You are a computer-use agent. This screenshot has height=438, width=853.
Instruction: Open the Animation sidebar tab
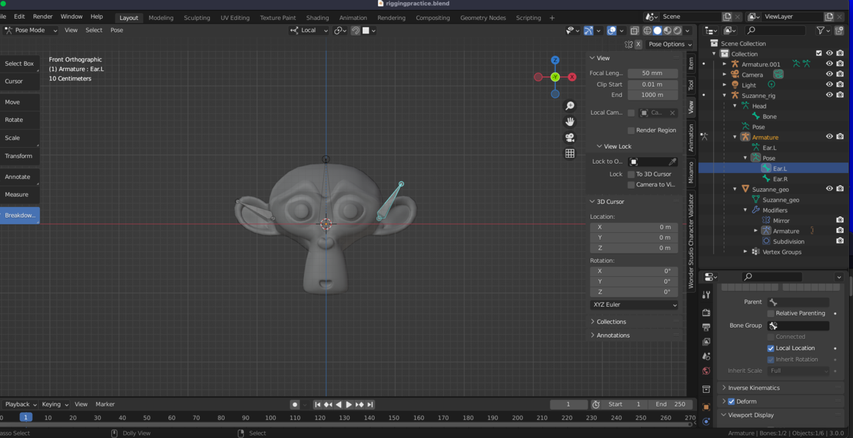click(x=691, y=138)
